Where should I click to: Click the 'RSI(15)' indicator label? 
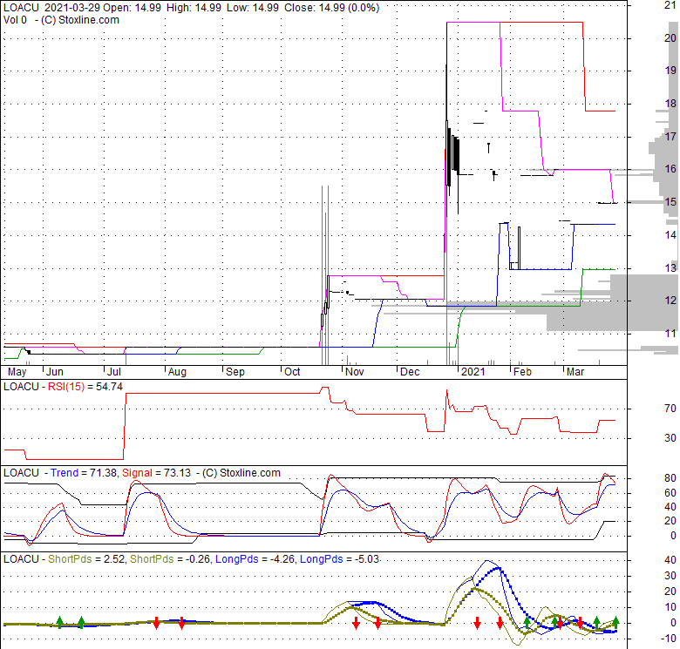[x=66, y=387]
